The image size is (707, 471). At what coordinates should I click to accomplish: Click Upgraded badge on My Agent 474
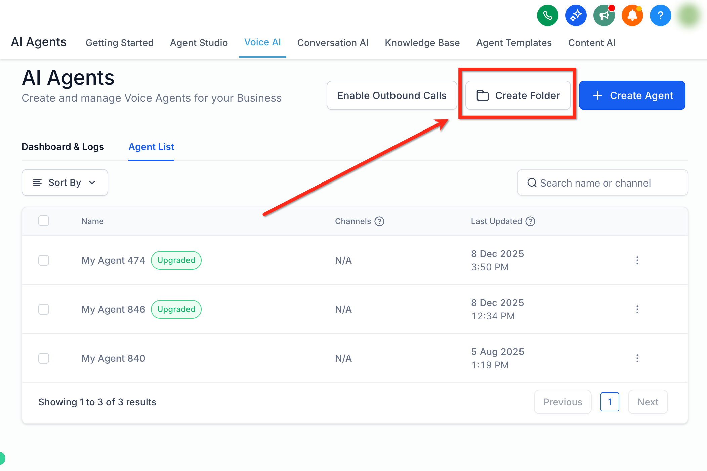click(x=176, y=260)
